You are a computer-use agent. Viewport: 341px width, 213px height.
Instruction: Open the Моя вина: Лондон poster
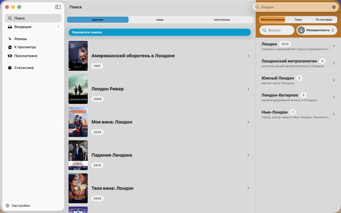click(x=78, y=122)
